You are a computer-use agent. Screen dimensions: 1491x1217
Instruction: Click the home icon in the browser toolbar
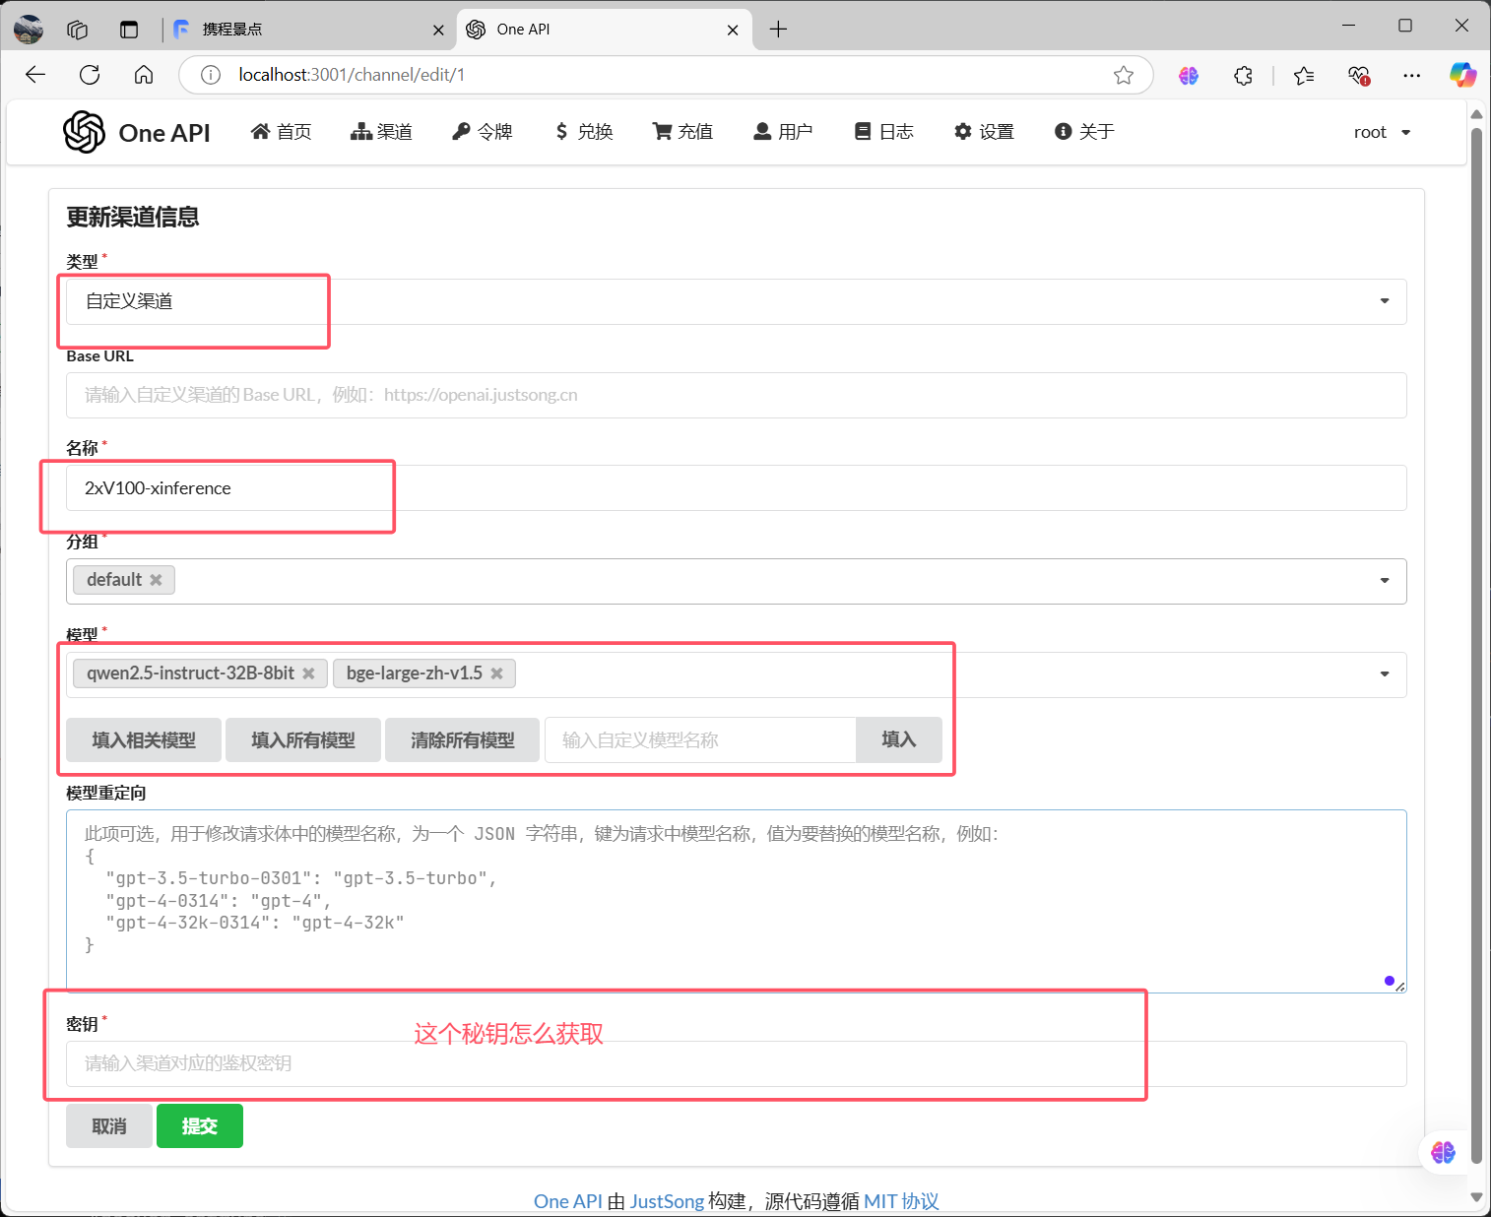tap(144, 75)
